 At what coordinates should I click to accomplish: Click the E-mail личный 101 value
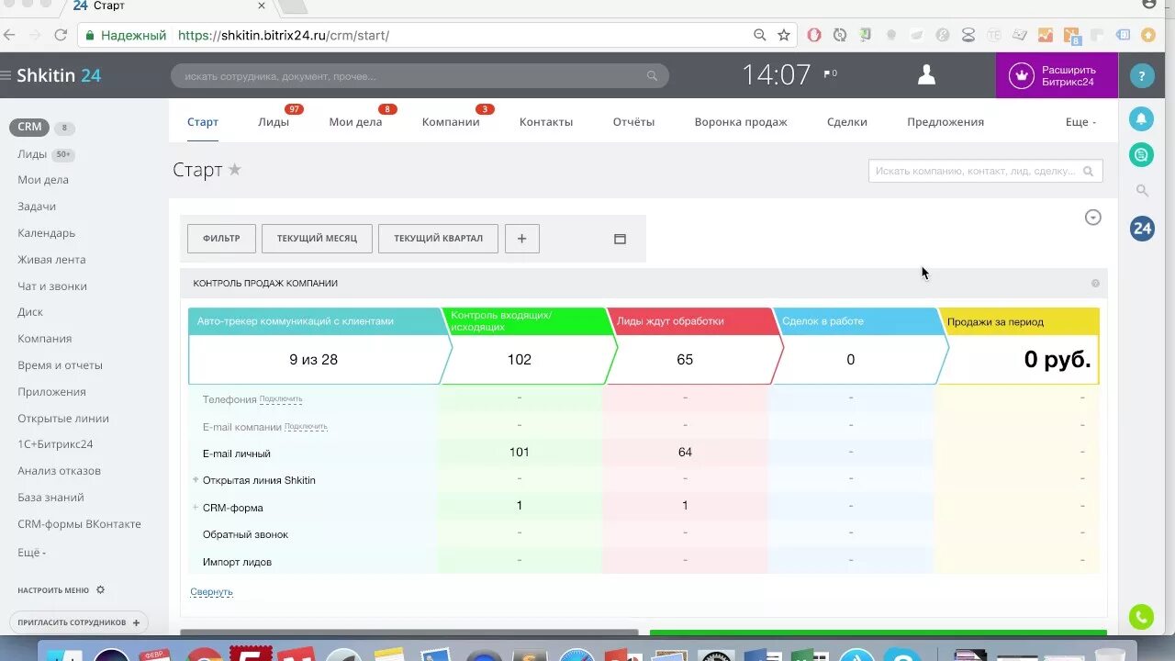point(520,452)
